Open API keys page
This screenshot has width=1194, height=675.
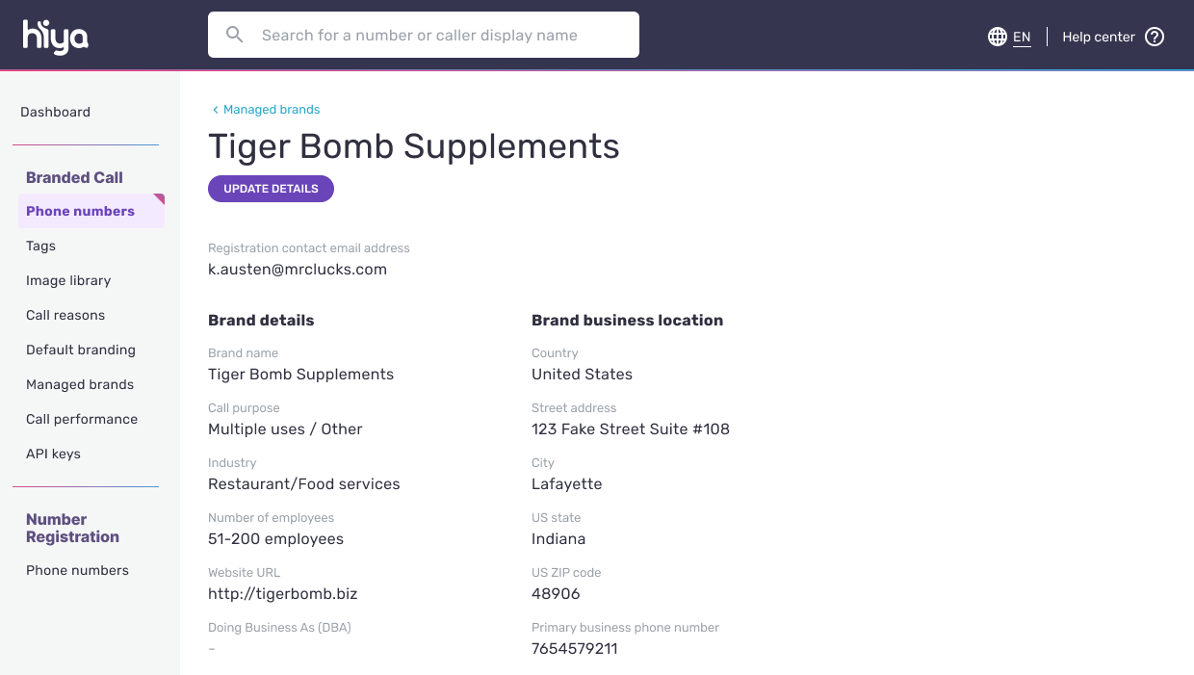(x=53, y=454)
